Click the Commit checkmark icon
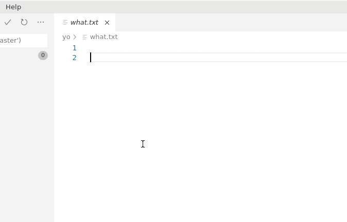 [8, 22]
